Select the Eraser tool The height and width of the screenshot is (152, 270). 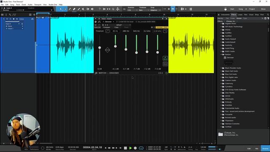[x=74, y=9]
